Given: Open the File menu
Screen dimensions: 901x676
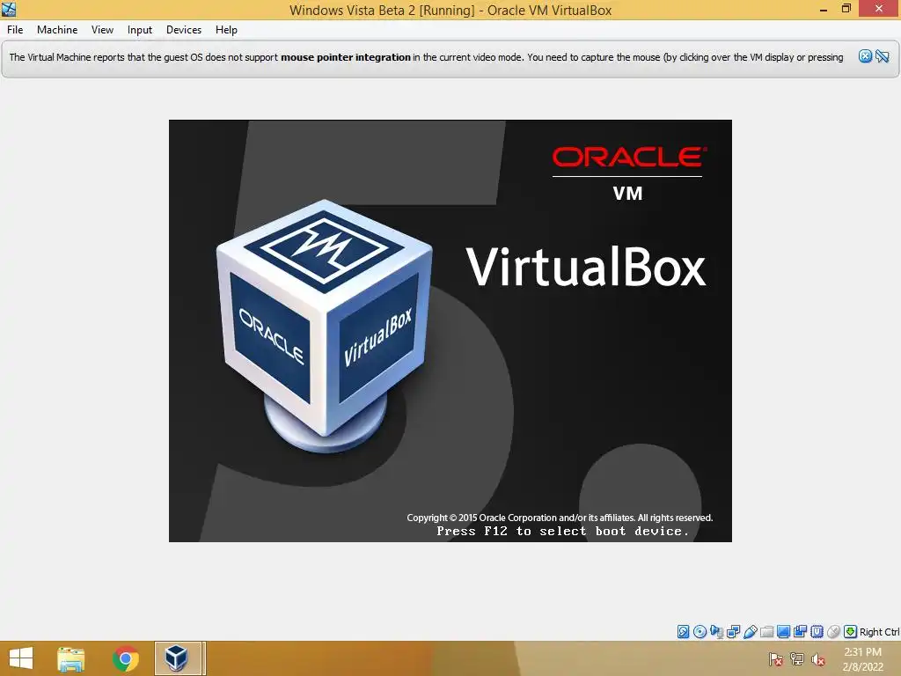Looking at the screenshot, I should pos(15,30).
